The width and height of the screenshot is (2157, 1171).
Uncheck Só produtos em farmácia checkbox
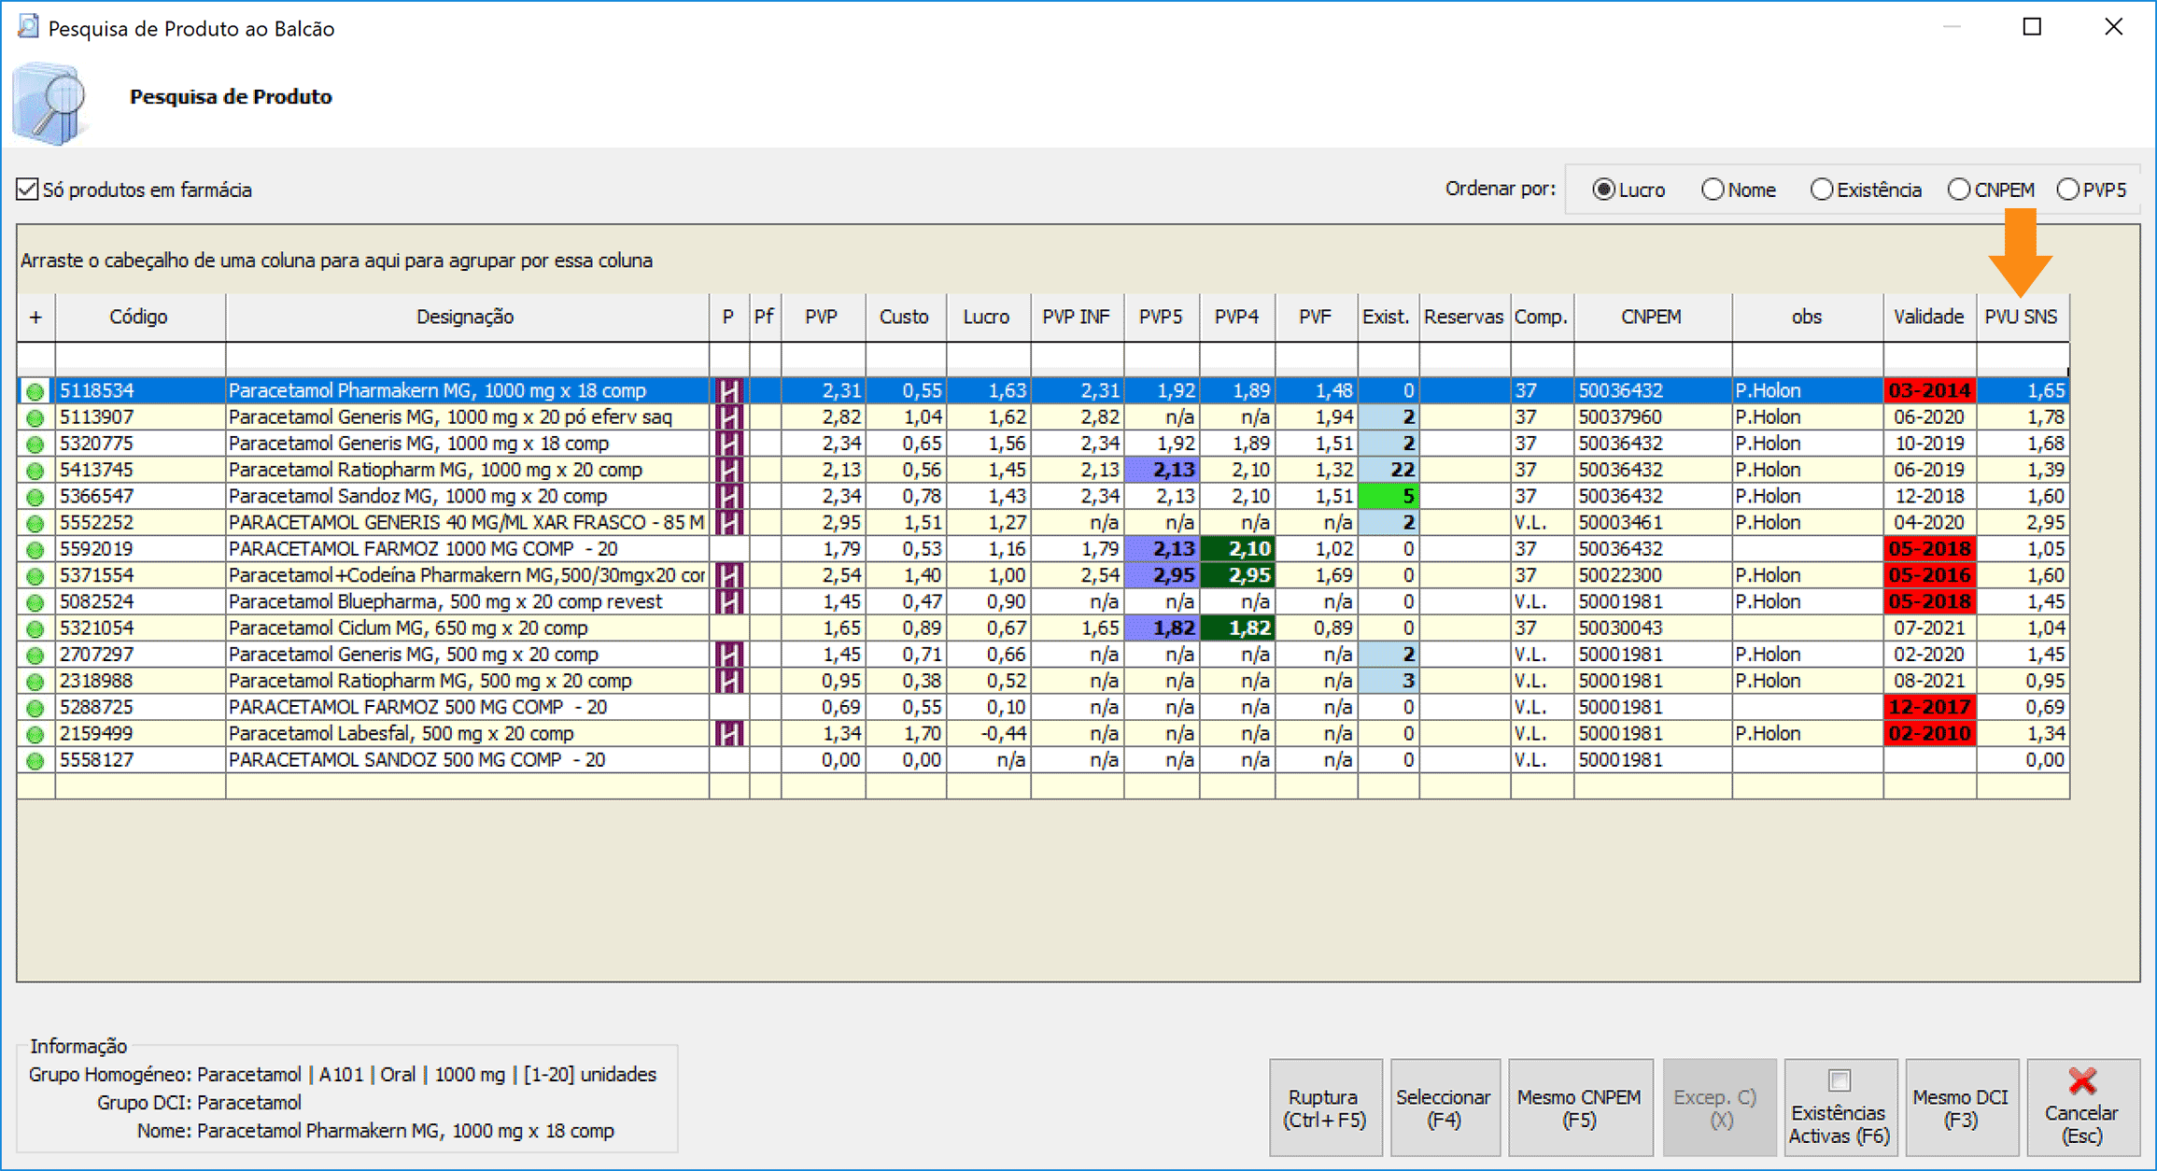28,190
